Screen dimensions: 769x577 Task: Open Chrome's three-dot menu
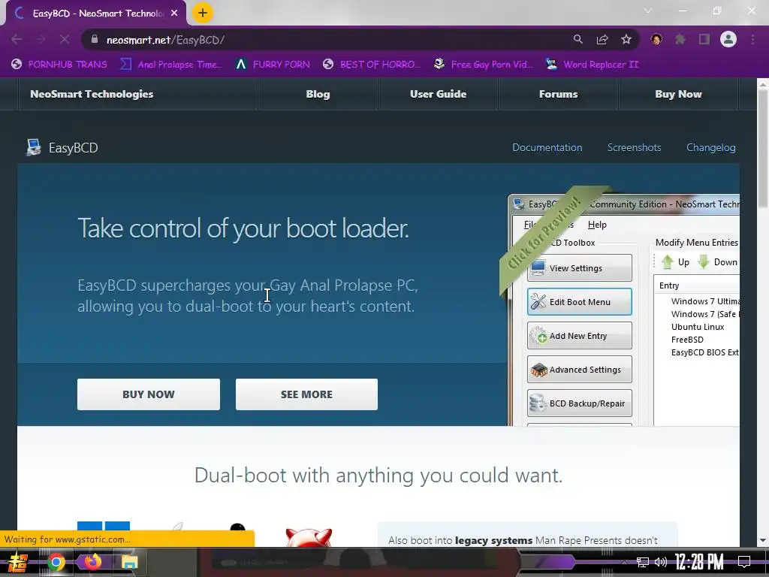tap(752, 39)
